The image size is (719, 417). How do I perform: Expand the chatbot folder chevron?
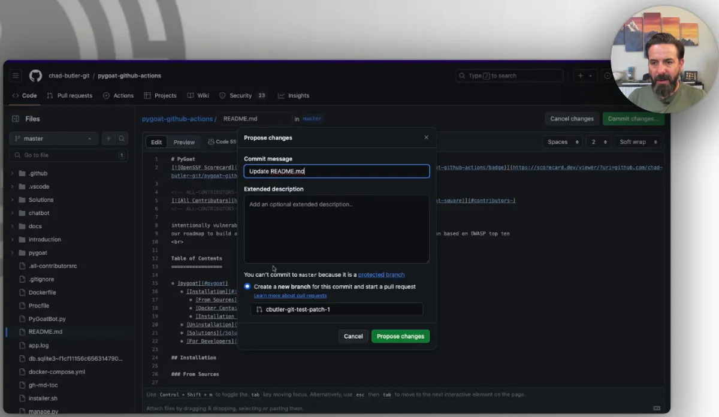[13, 213]
